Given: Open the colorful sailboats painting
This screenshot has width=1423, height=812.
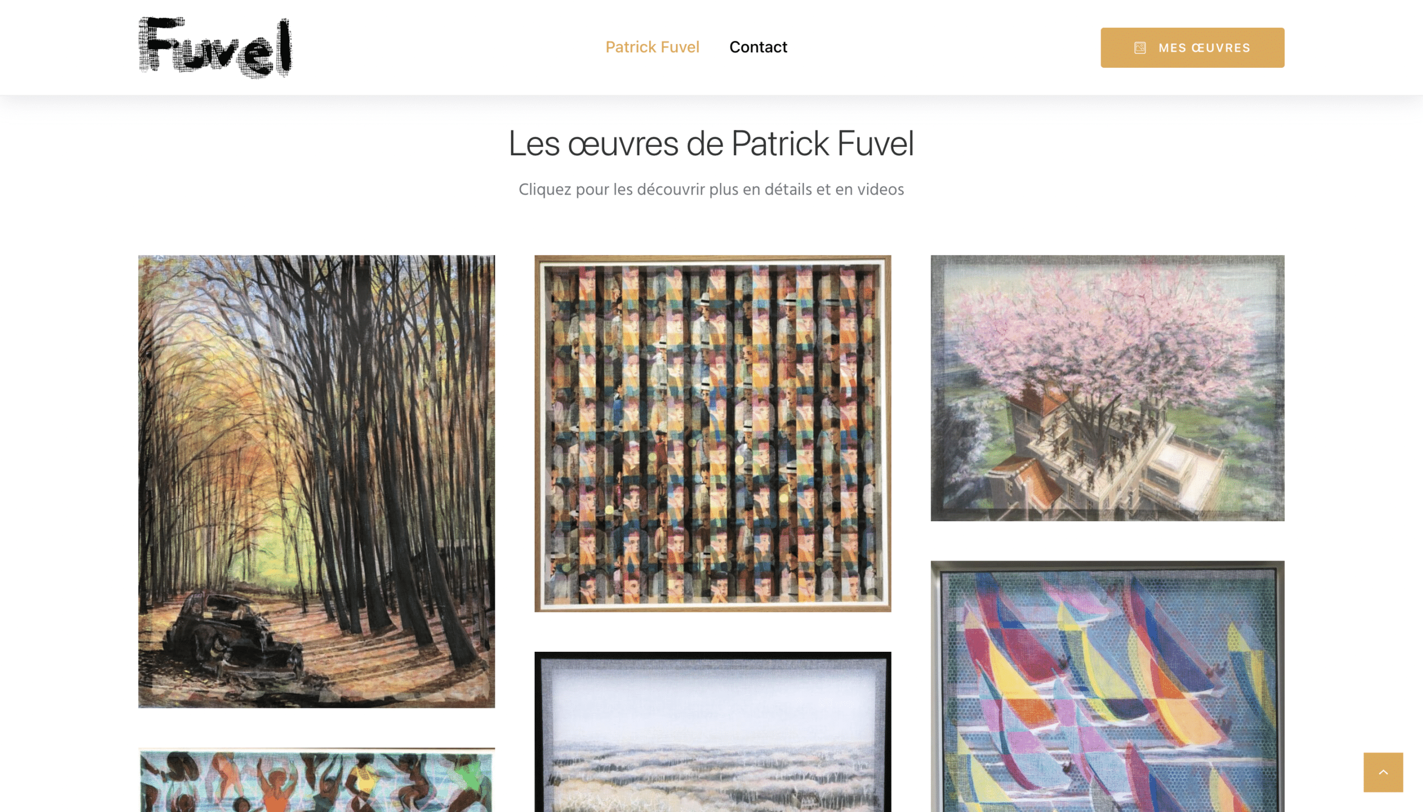Looking at the screenshot, I should [1107, 686].
